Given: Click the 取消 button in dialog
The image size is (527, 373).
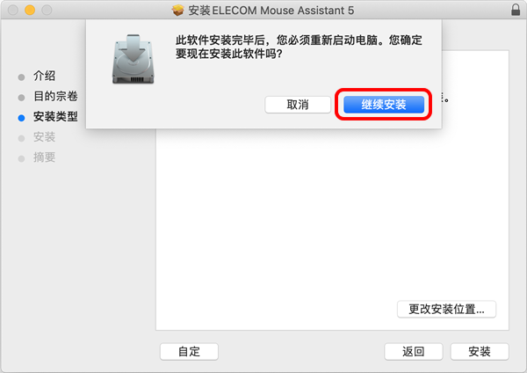Looking at the screenshot, I should coord(298,105).
